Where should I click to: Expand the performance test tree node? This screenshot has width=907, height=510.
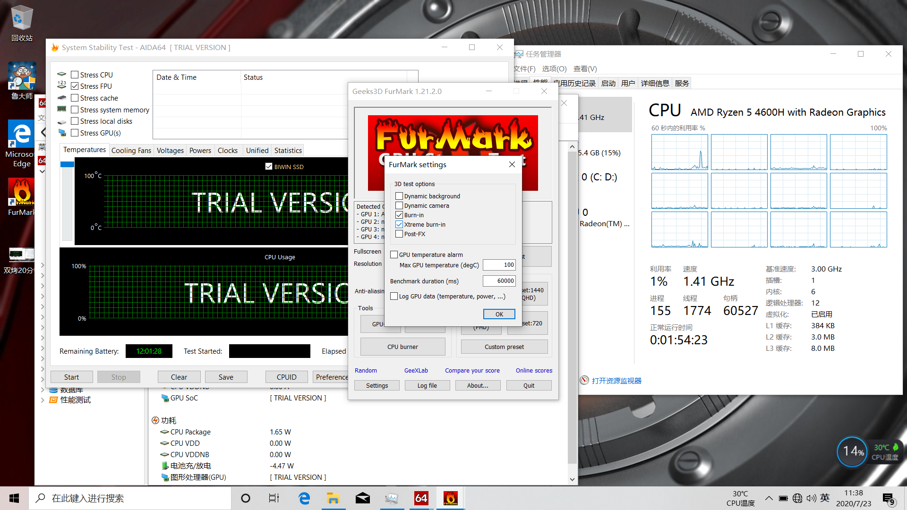(43, 400)
